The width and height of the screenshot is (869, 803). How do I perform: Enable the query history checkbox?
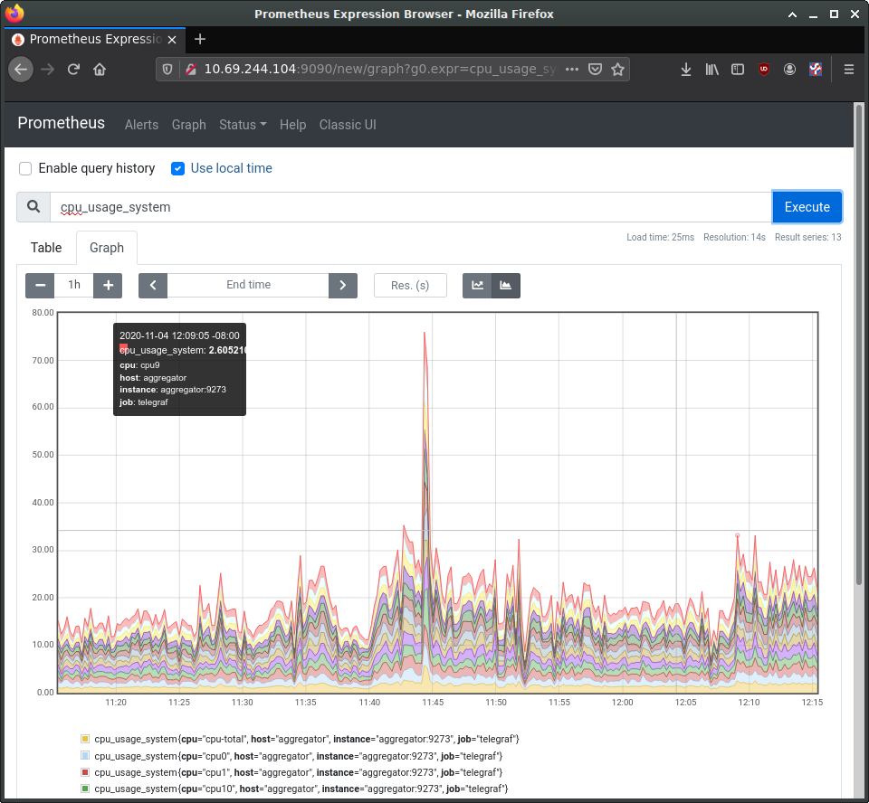pyautogui.click(x=25, y=168)
